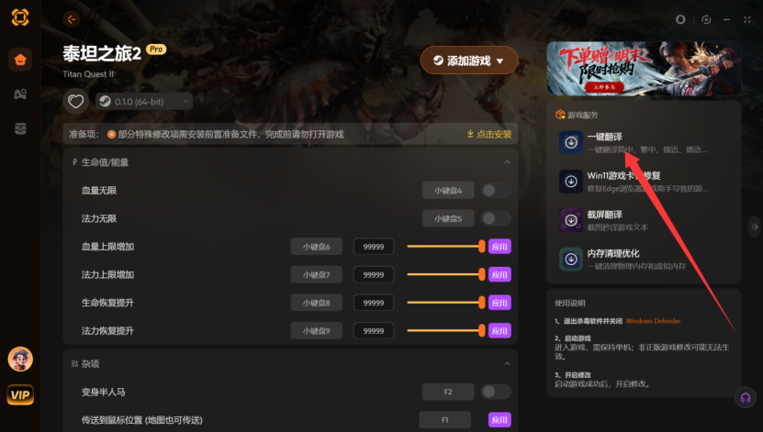Screen dimensions: 763x432
Task: Click the app logo at top of sidebar
Action: coord(20,17)
